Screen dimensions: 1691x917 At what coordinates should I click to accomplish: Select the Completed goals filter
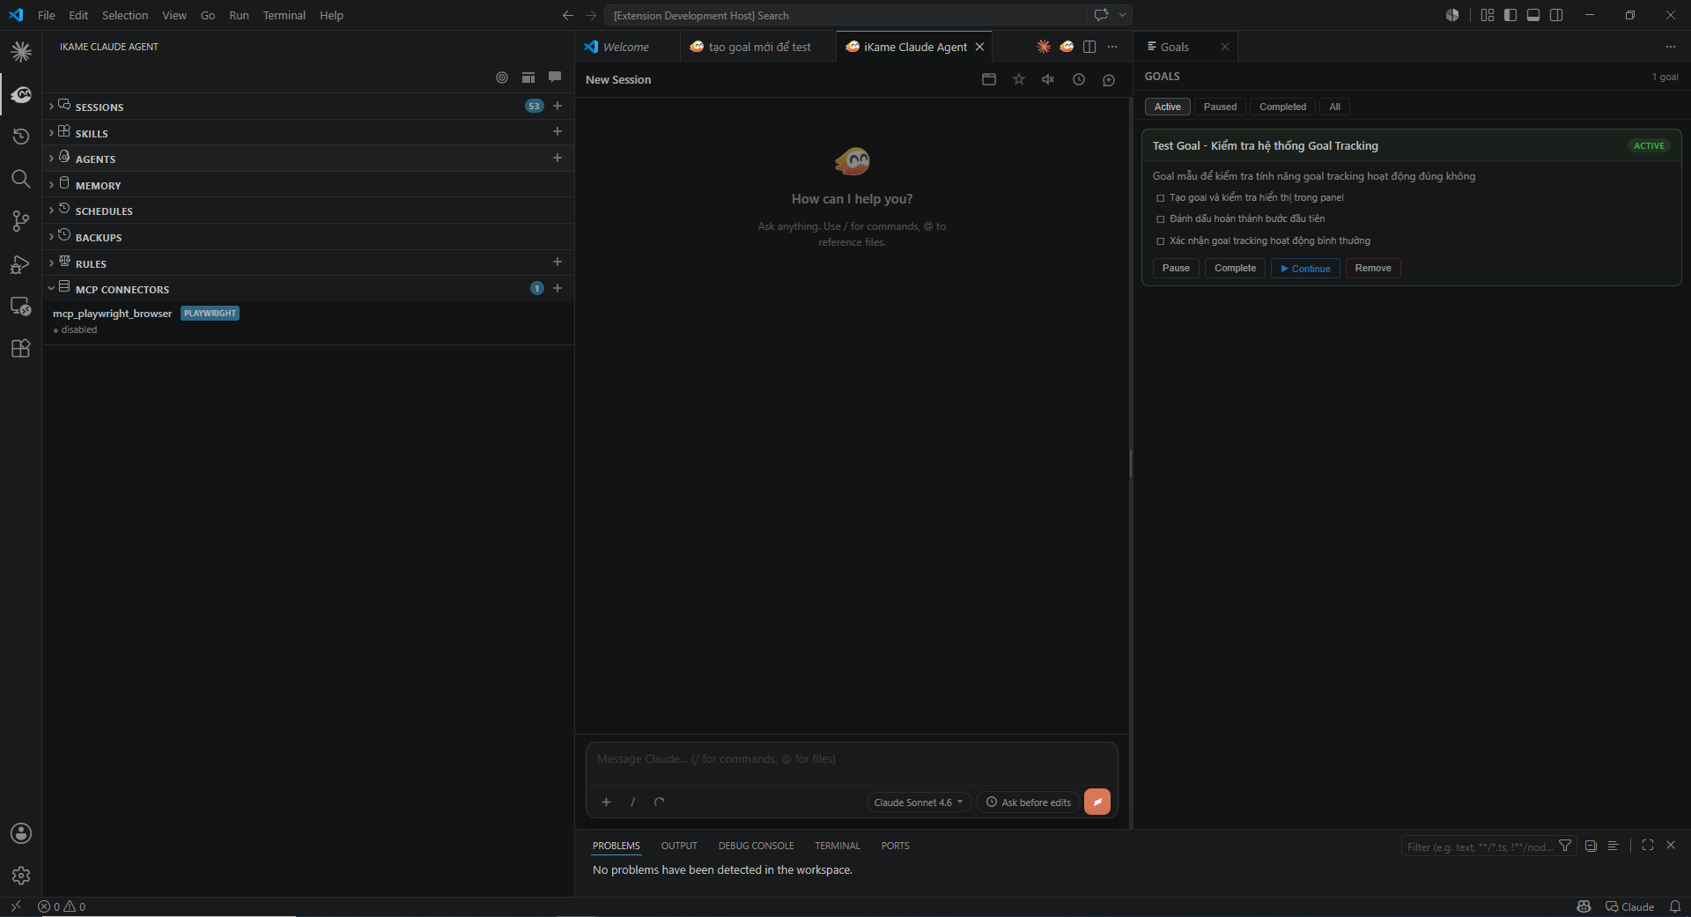pyautogui.click(x=1282, y=107)
